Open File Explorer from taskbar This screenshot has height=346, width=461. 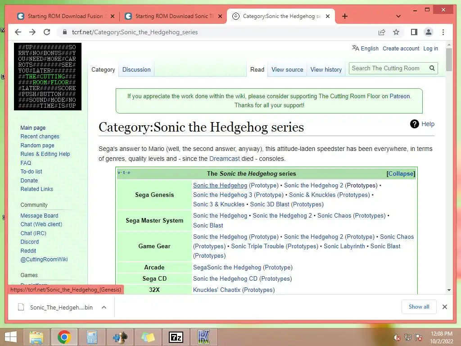pos(36,337)
